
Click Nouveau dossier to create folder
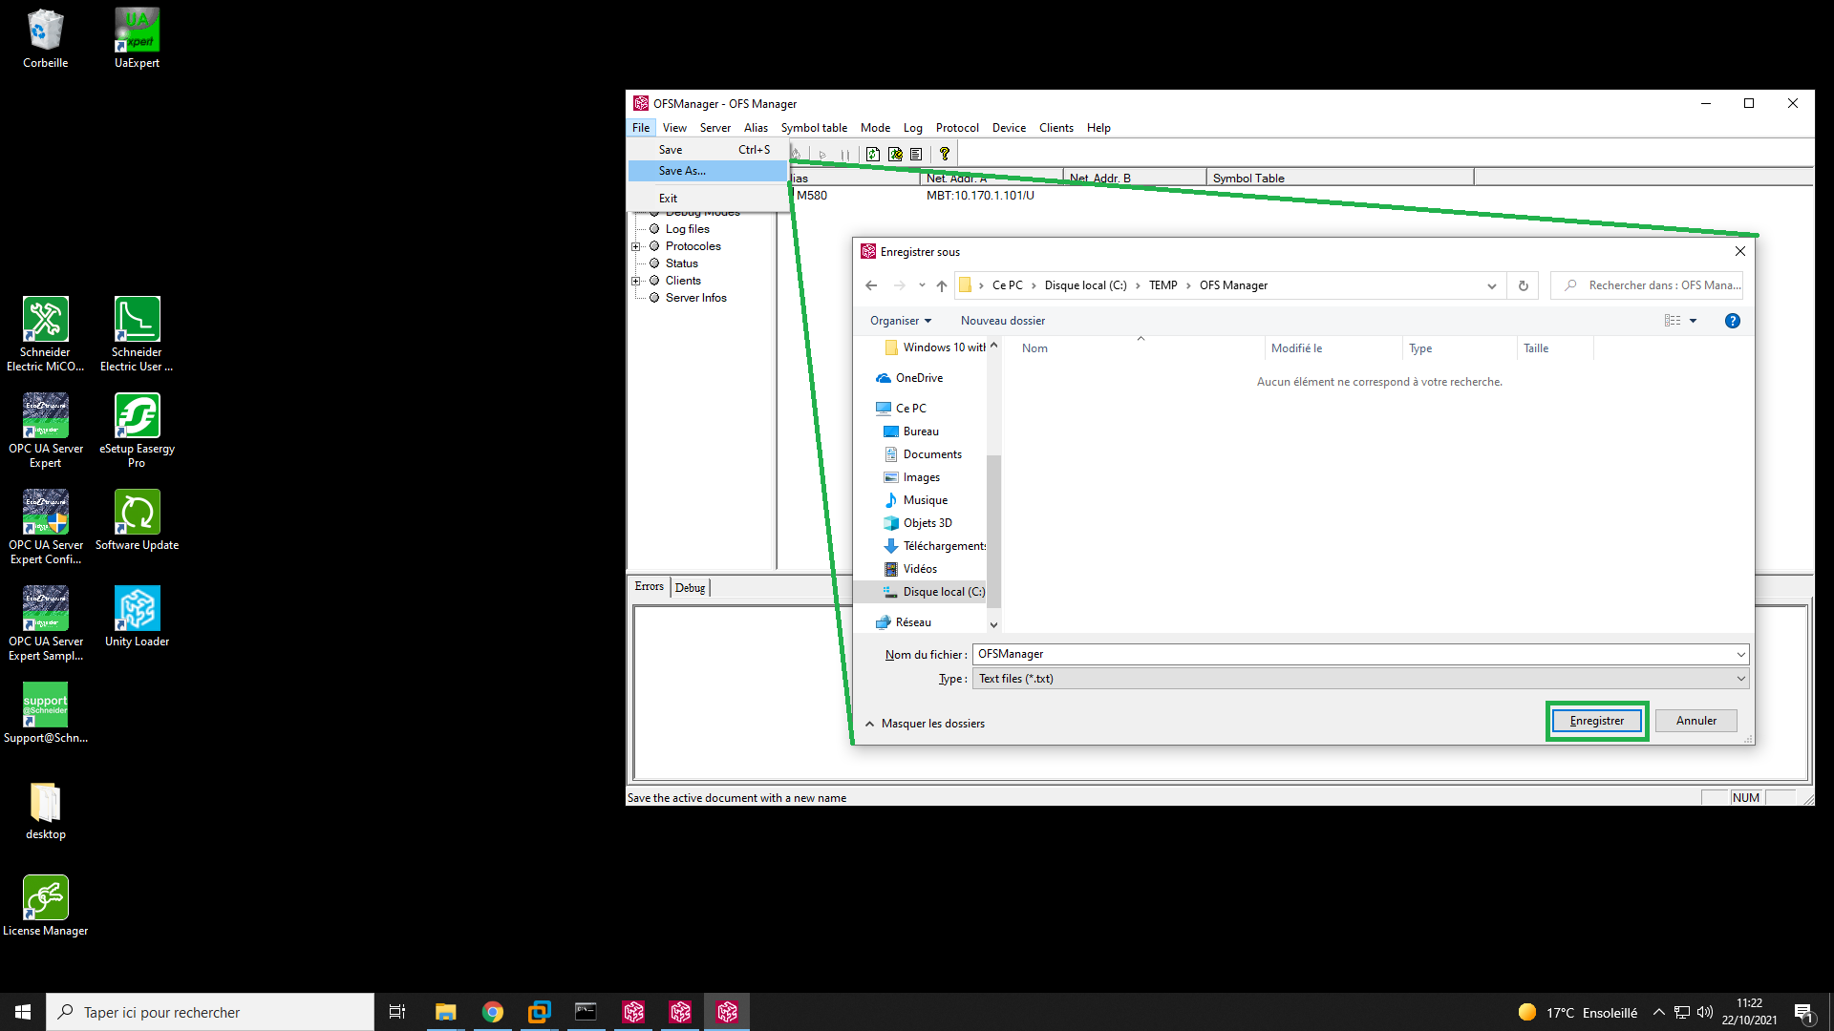tap(1003, 321)
